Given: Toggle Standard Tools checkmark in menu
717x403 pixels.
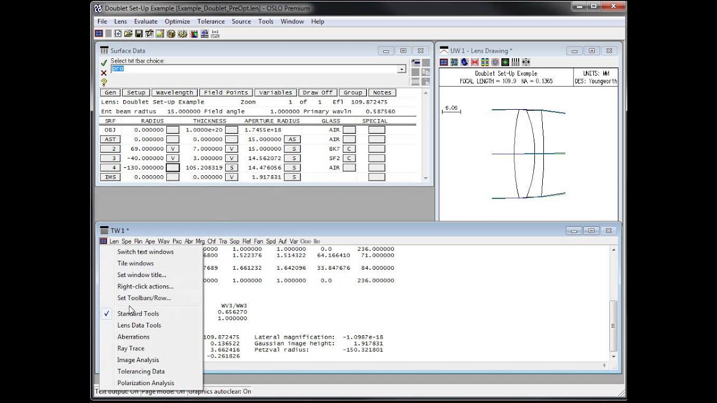Looking at the screenshot, I should [x=106, y=314].
